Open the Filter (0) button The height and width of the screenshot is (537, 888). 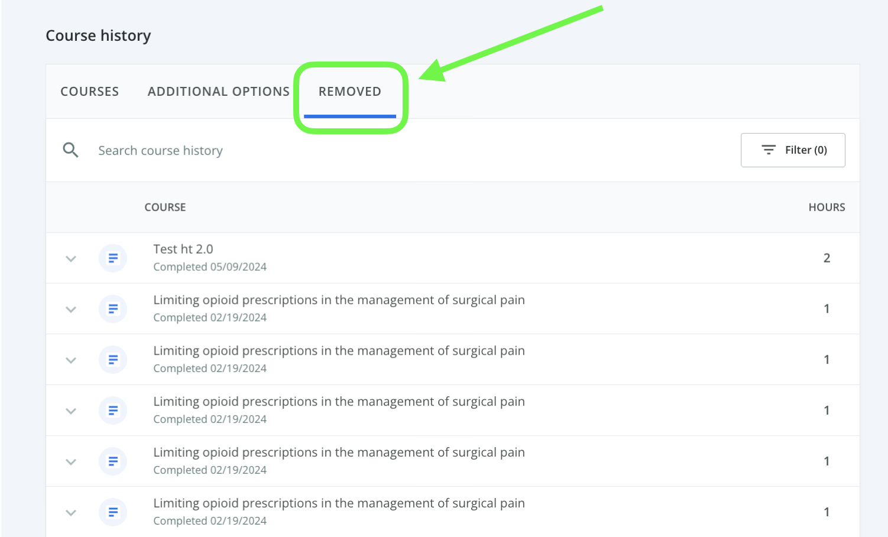pos(793,150)
